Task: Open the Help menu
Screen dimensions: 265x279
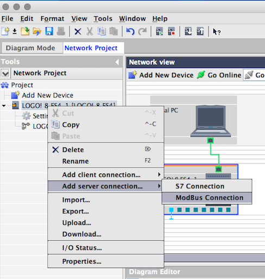Action: (160, 18)
